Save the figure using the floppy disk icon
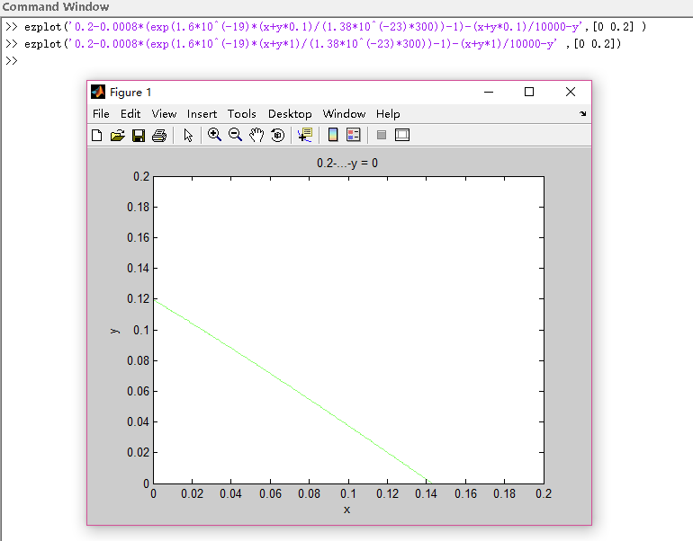This screenshot has height=541, width=693. click(139, 135)
